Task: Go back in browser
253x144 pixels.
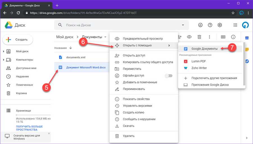Action: (x=5, y=13)
